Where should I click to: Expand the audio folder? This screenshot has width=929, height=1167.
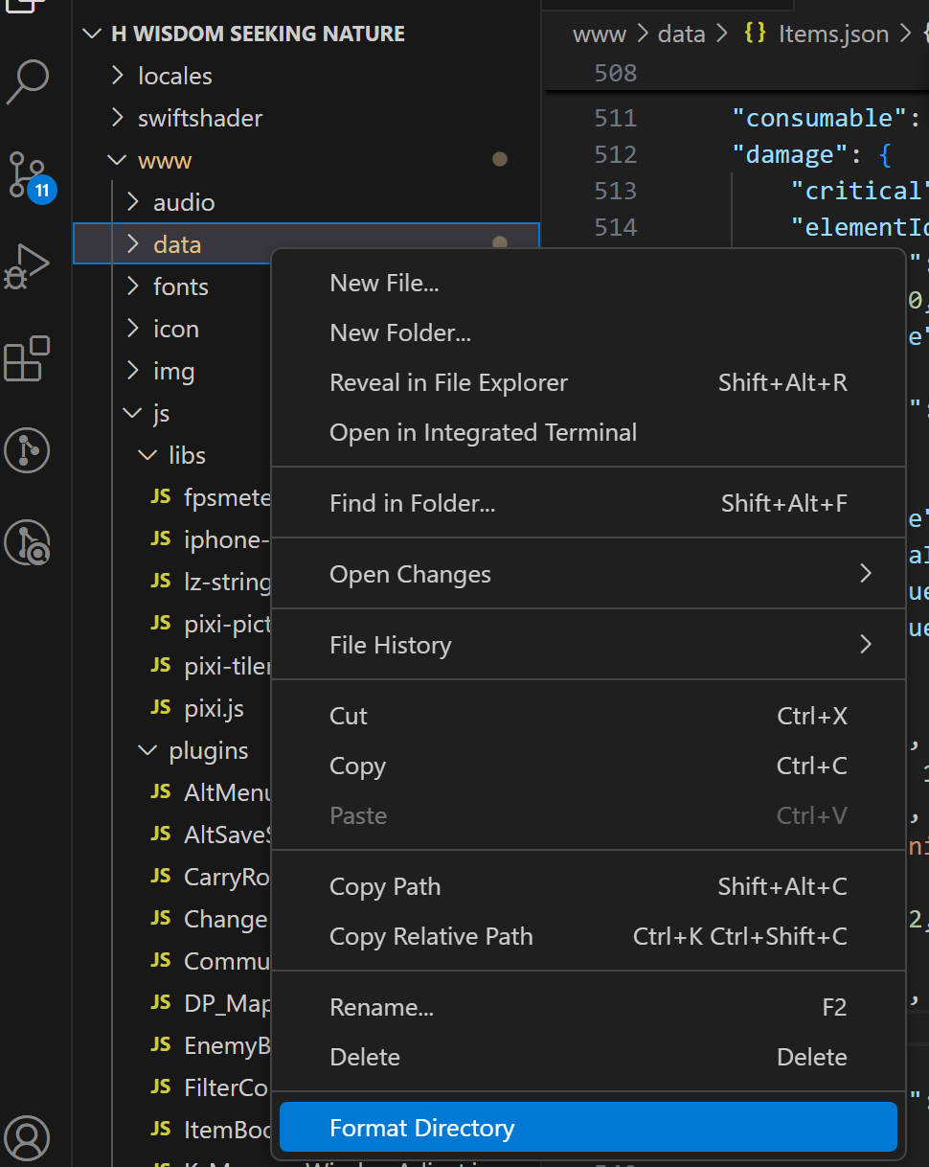[133, 202]
